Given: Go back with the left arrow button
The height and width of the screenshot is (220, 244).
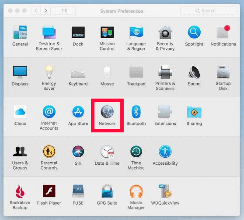Looking at the screenshot, I should click(36, 11).
